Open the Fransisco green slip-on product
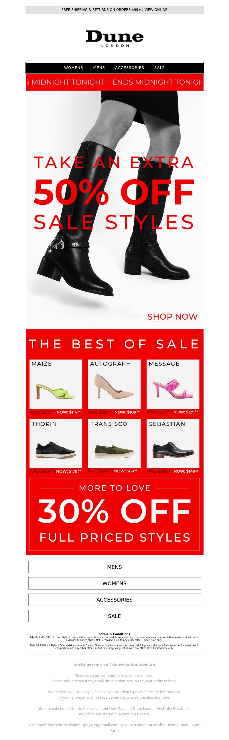The width and height of the screenshot is (229, 740). point(114,447)
